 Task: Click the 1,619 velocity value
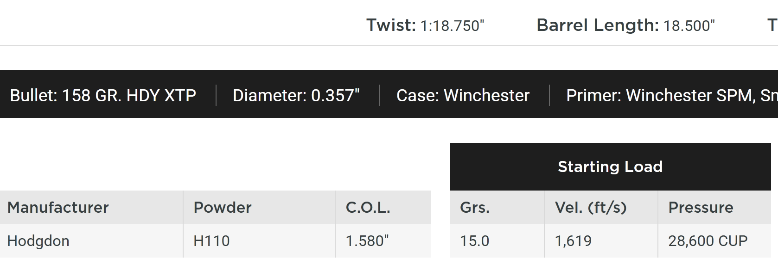(x=573, y=241)
